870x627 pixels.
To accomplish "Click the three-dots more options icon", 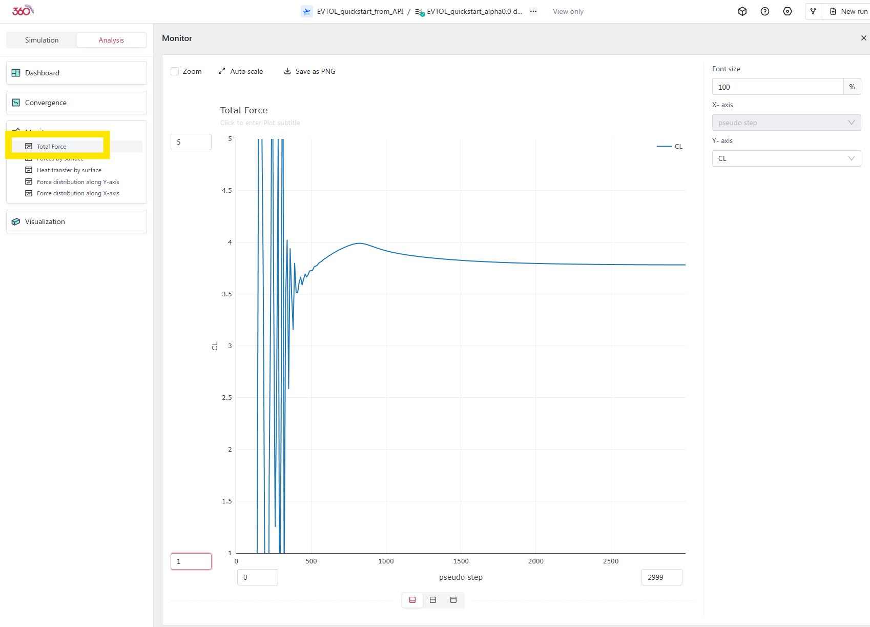I will click(533, 11).
